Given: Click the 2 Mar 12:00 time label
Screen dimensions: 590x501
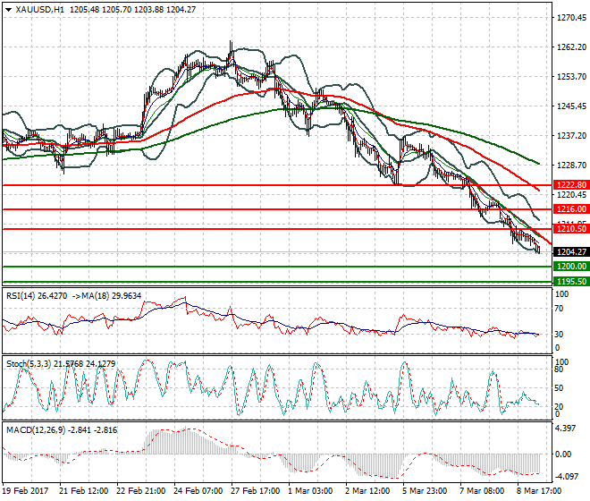Looking at the screenshot, I should 367,491.
